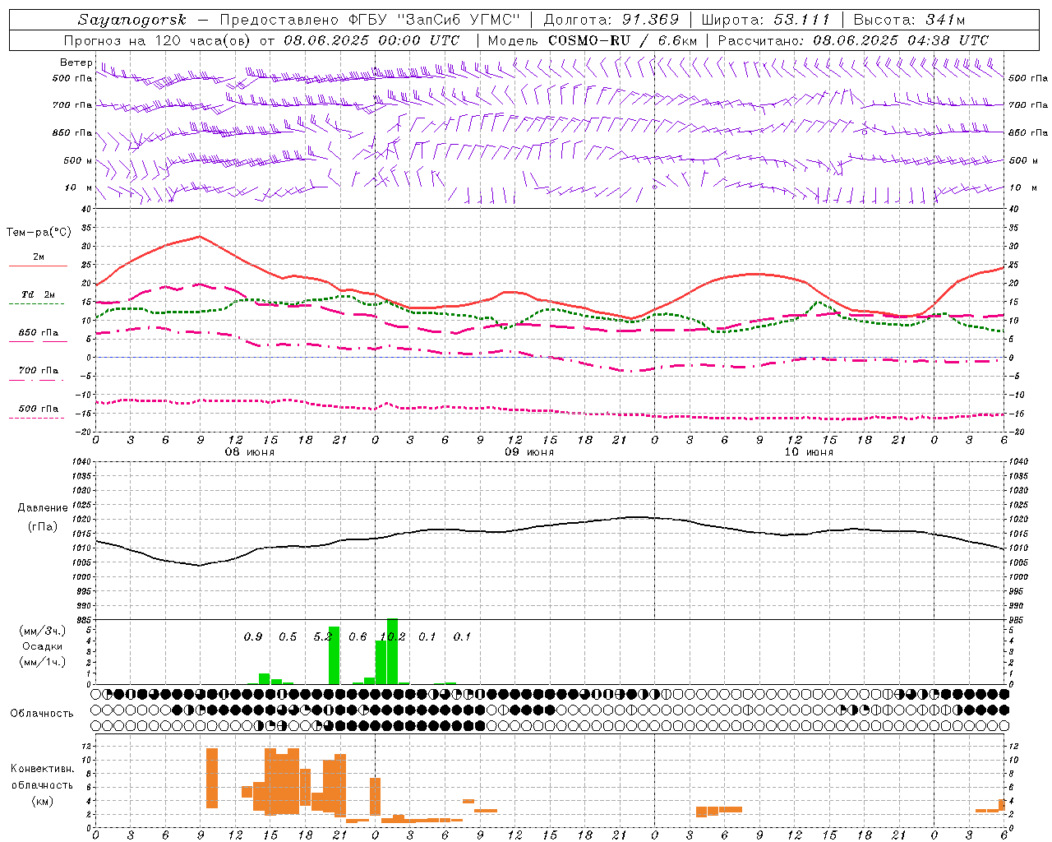
Task: Click the Sayanogorsk station title
Action: pos(132,20)
